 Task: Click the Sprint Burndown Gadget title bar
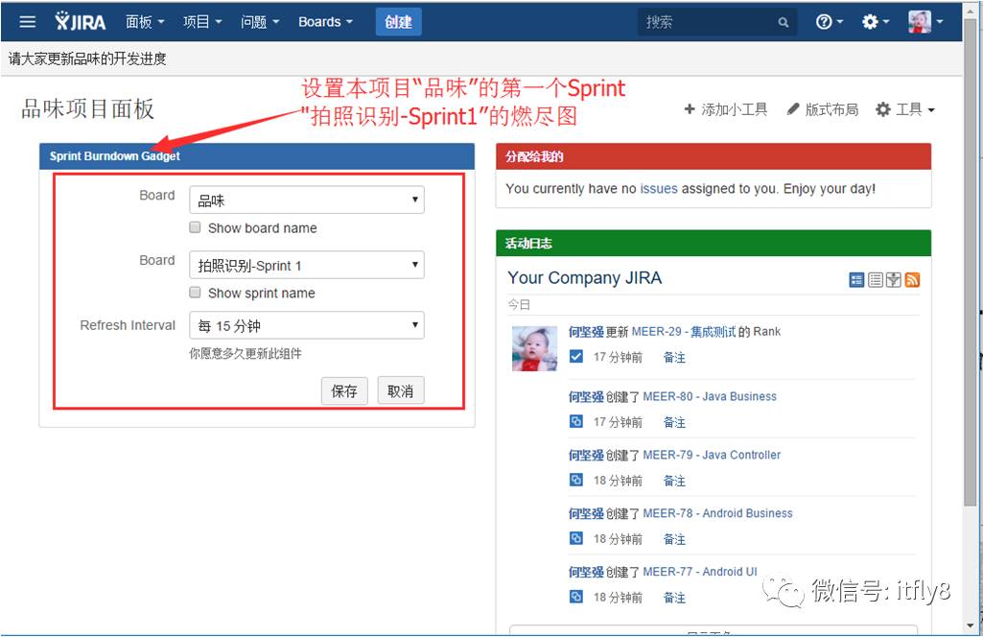tap(257, 156)
